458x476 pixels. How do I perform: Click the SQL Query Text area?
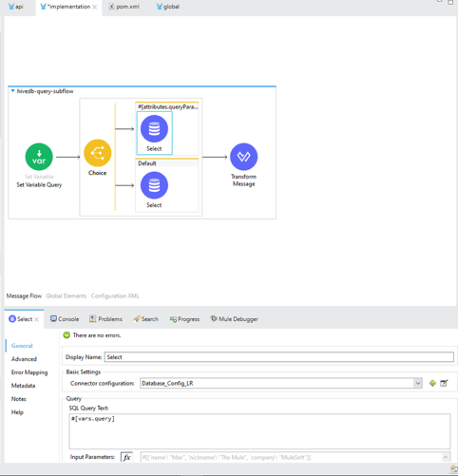[259, 431]
